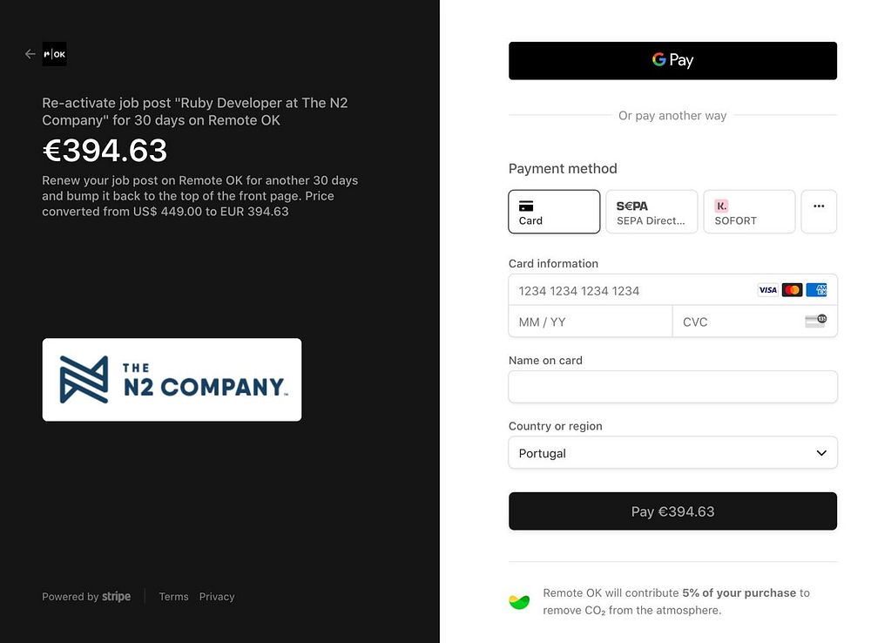Click the American Express icon
The height and width of the screenshot is (643, 871).
pyautogui.click(x=816, y=290)
